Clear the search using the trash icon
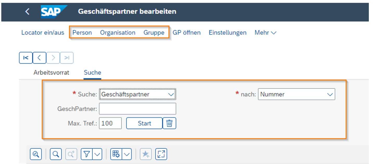Viewport: 373px width, 167px height. 170,123
